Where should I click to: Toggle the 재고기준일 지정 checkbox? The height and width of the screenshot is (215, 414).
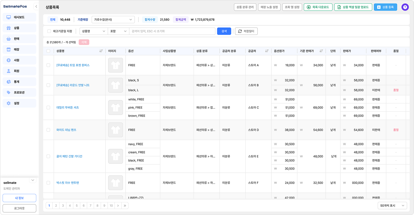(49, 31)
